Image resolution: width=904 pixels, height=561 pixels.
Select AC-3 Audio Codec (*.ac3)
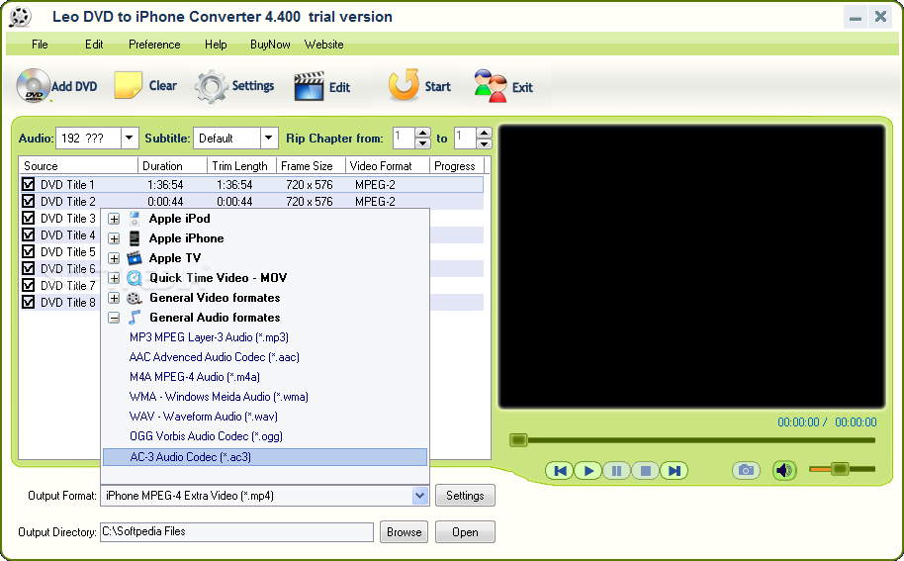click(x=265, y=457)
